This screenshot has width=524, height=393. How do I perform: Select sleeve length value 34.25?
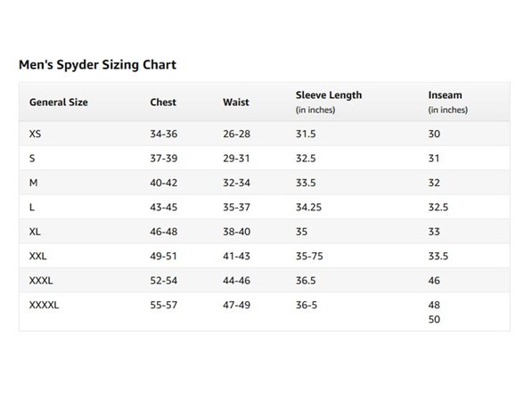tap(308, 207)
